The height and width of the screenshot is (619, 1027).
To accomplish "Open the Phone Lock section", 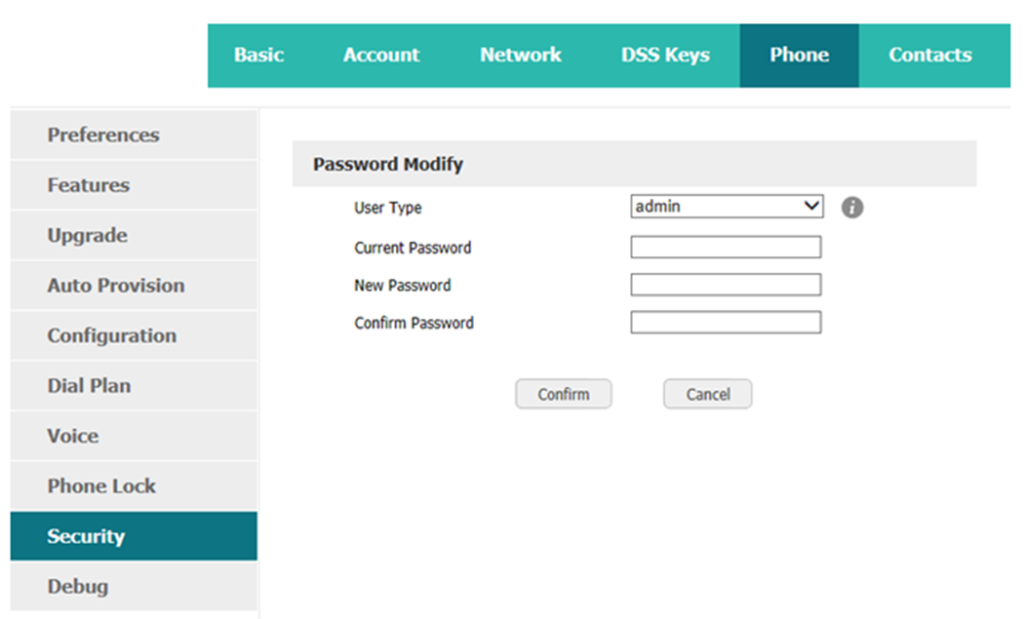I will pyautogui.click(x=134, y=486).
